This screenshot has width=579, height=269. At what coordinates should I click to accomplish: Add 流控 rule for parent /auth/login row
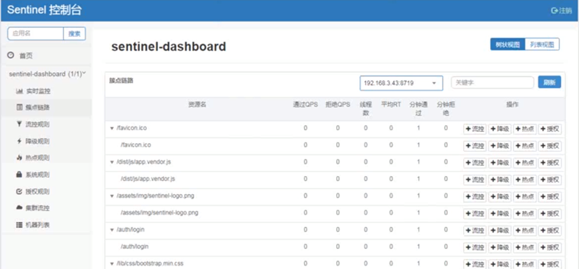475,231
